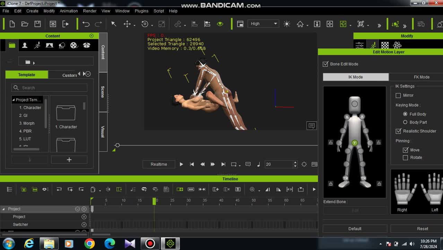The image size is (443, 250).
Task: Open the Animation menu
Action: coord(69,11)
